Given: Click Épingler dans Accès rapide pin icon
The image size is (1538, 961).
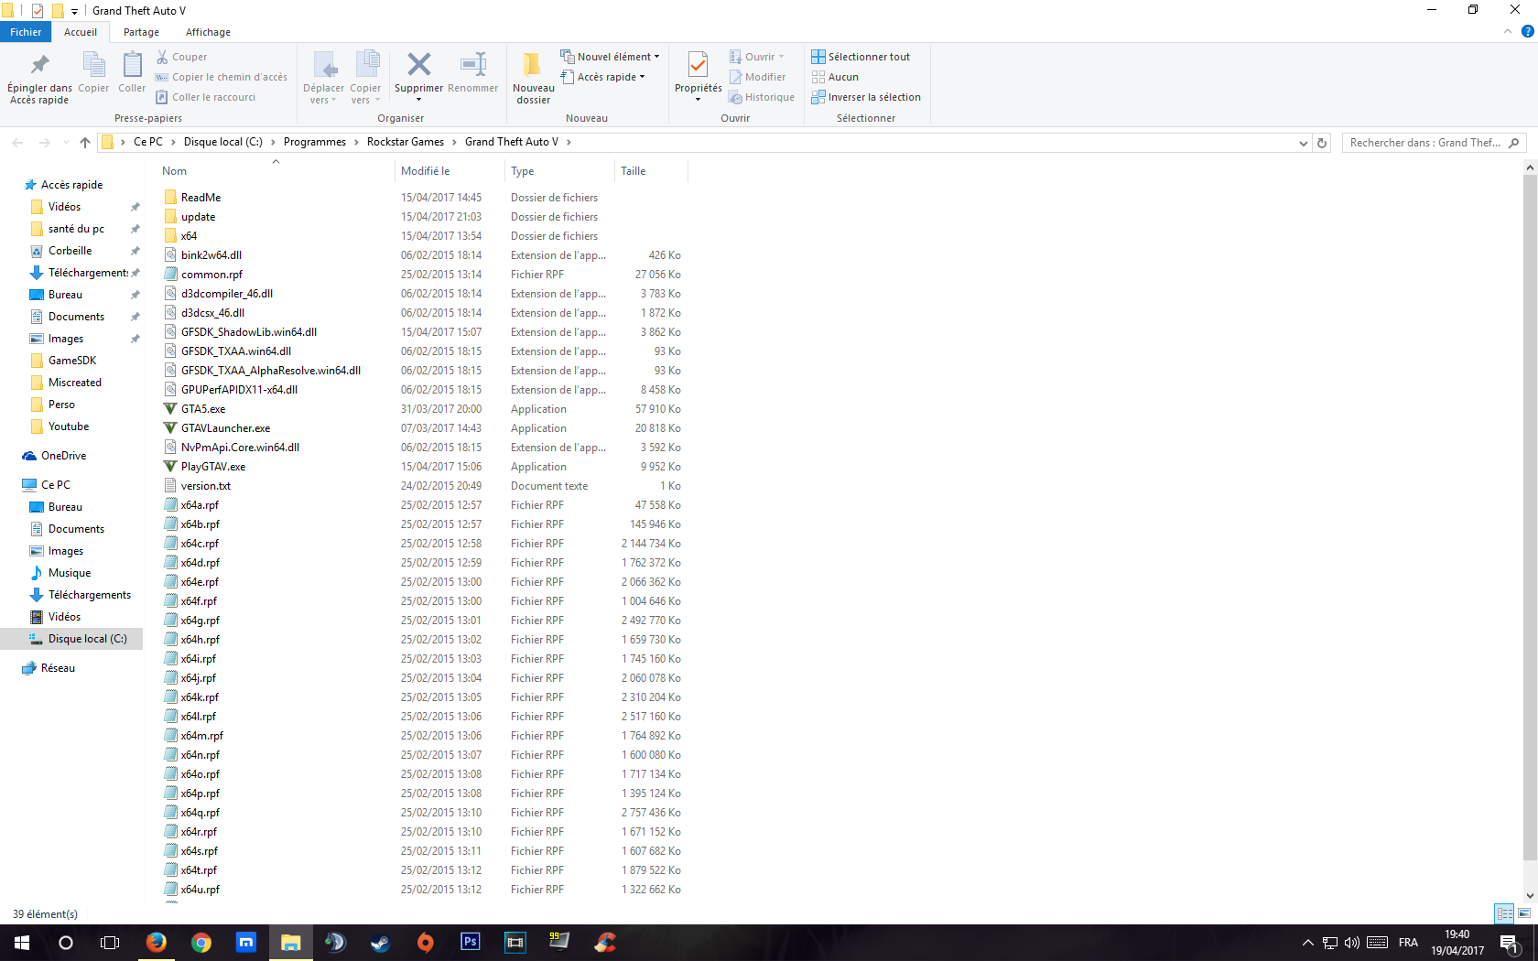Looking at the screenshot, I should pyautogui.click(x=39, y=64).
